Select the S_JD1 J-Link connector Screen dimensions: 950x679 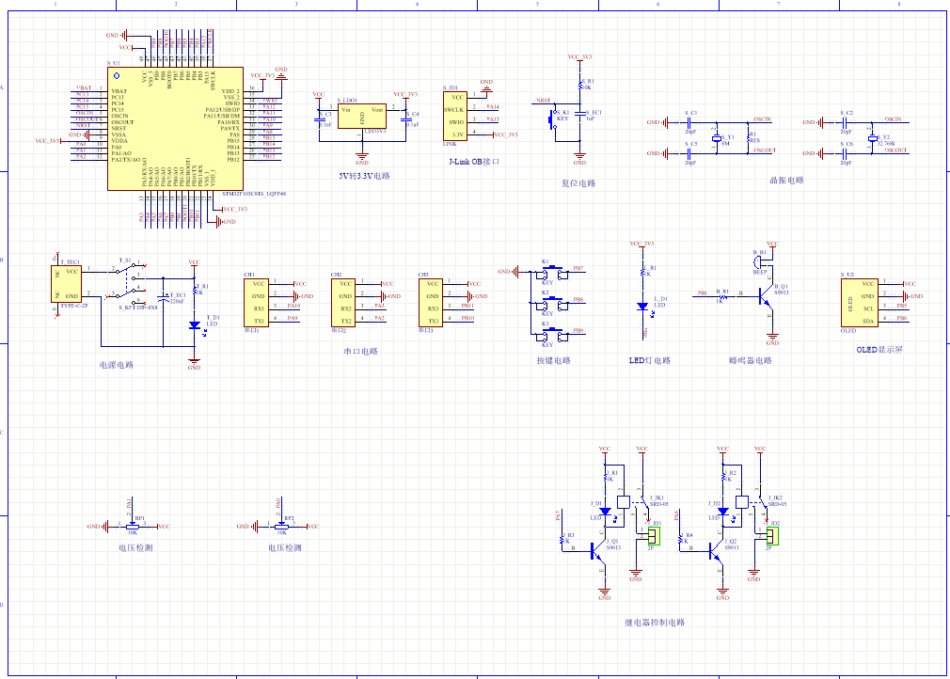(x=456, y=116)
